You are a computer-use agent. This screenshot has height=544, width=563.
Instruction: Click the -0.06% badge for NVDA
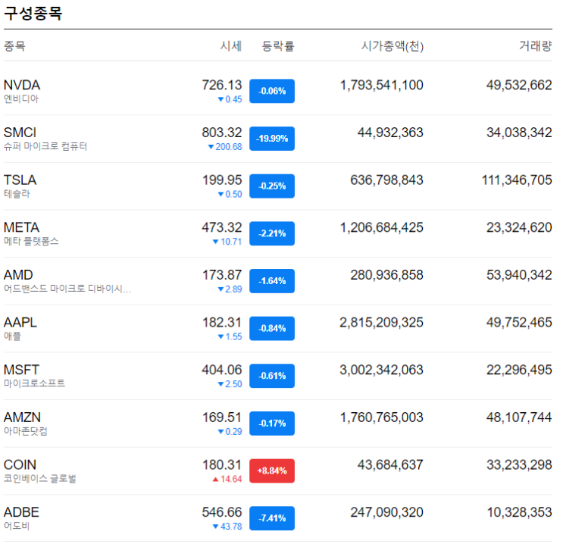tap(272, 91)
